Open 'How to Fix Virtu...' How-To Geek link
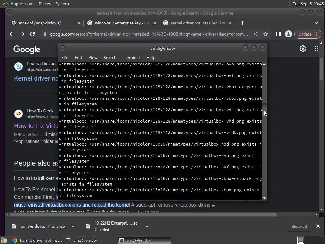This screenshot has height=244, width=325. point(36,126)
